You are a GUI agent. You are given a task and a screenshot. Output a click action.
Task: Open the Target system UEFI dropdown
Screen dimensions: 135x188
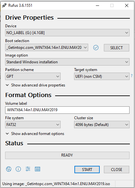coord(102,76)
